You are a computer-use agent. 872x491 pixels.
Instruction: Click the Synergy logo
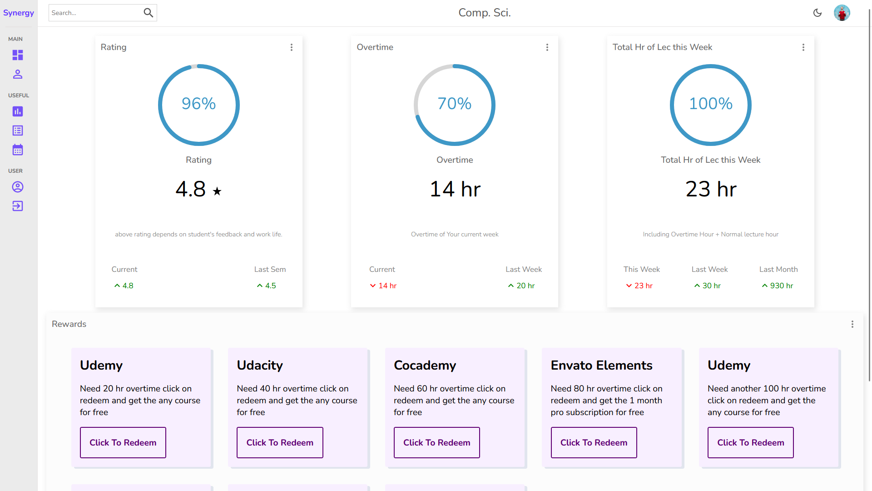(19, 13)
